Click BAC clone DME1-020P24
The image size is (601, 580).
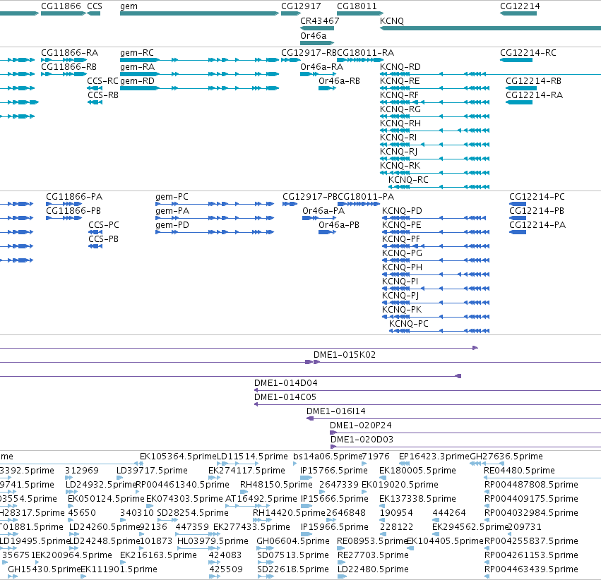click(x=465, y=433)
